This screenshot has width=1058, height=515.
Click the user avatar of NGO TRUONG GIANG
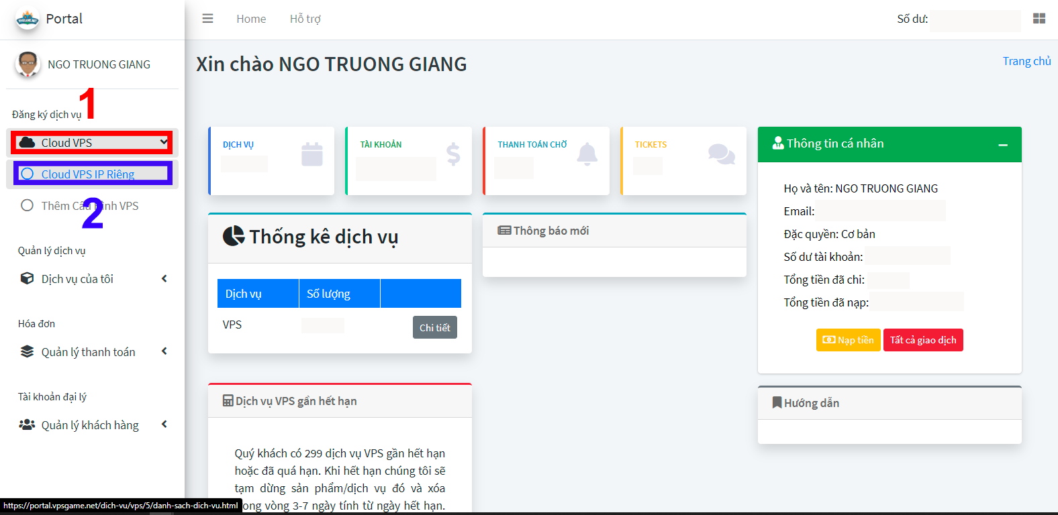tap(28, 64)
